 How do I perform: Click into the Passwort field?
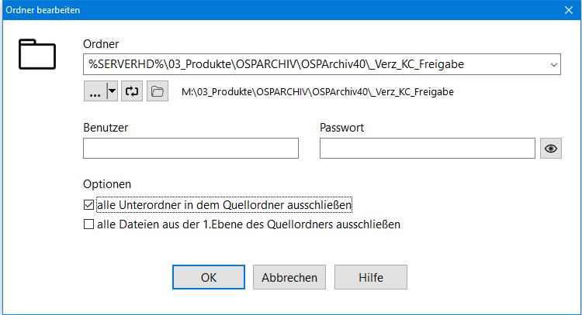pos(427,148)
